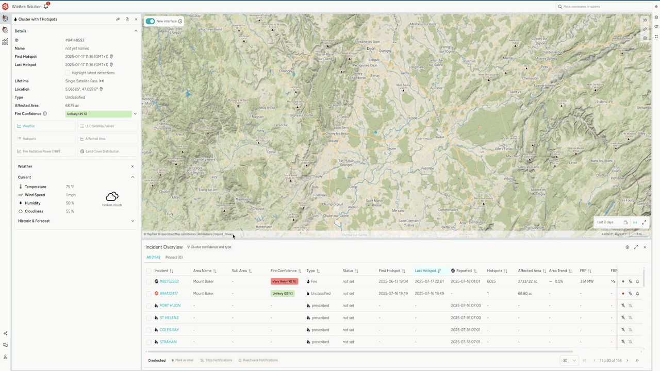Go to next page of incidents
Viewport: 660px width, 371px height.
(x=627, y=360)
